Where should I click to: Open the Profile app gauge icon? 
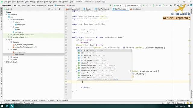click(x=160, y=5)
